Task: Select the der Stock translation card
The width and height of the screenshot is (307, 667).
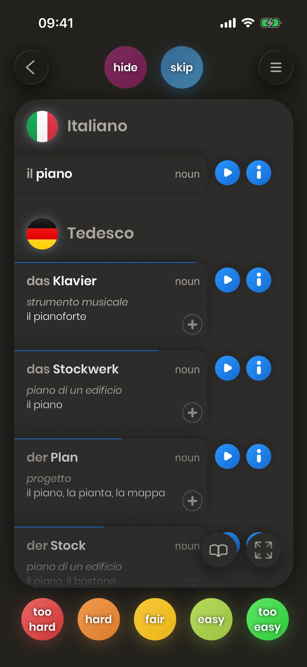Action: click(104, 558)
